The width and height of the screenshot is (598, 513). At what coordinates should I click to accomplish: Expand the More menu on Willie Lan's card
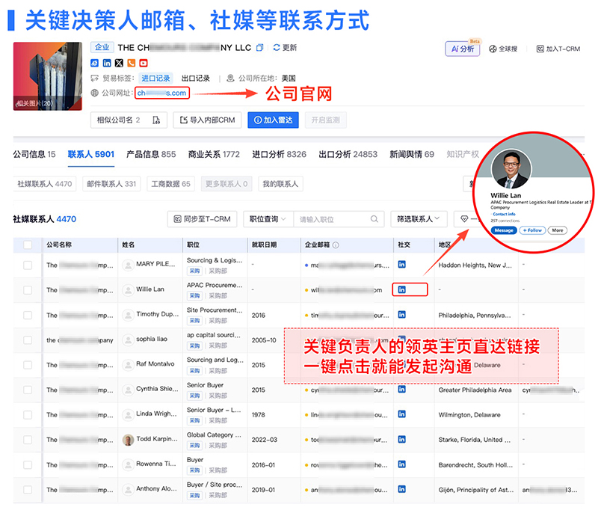558,230
